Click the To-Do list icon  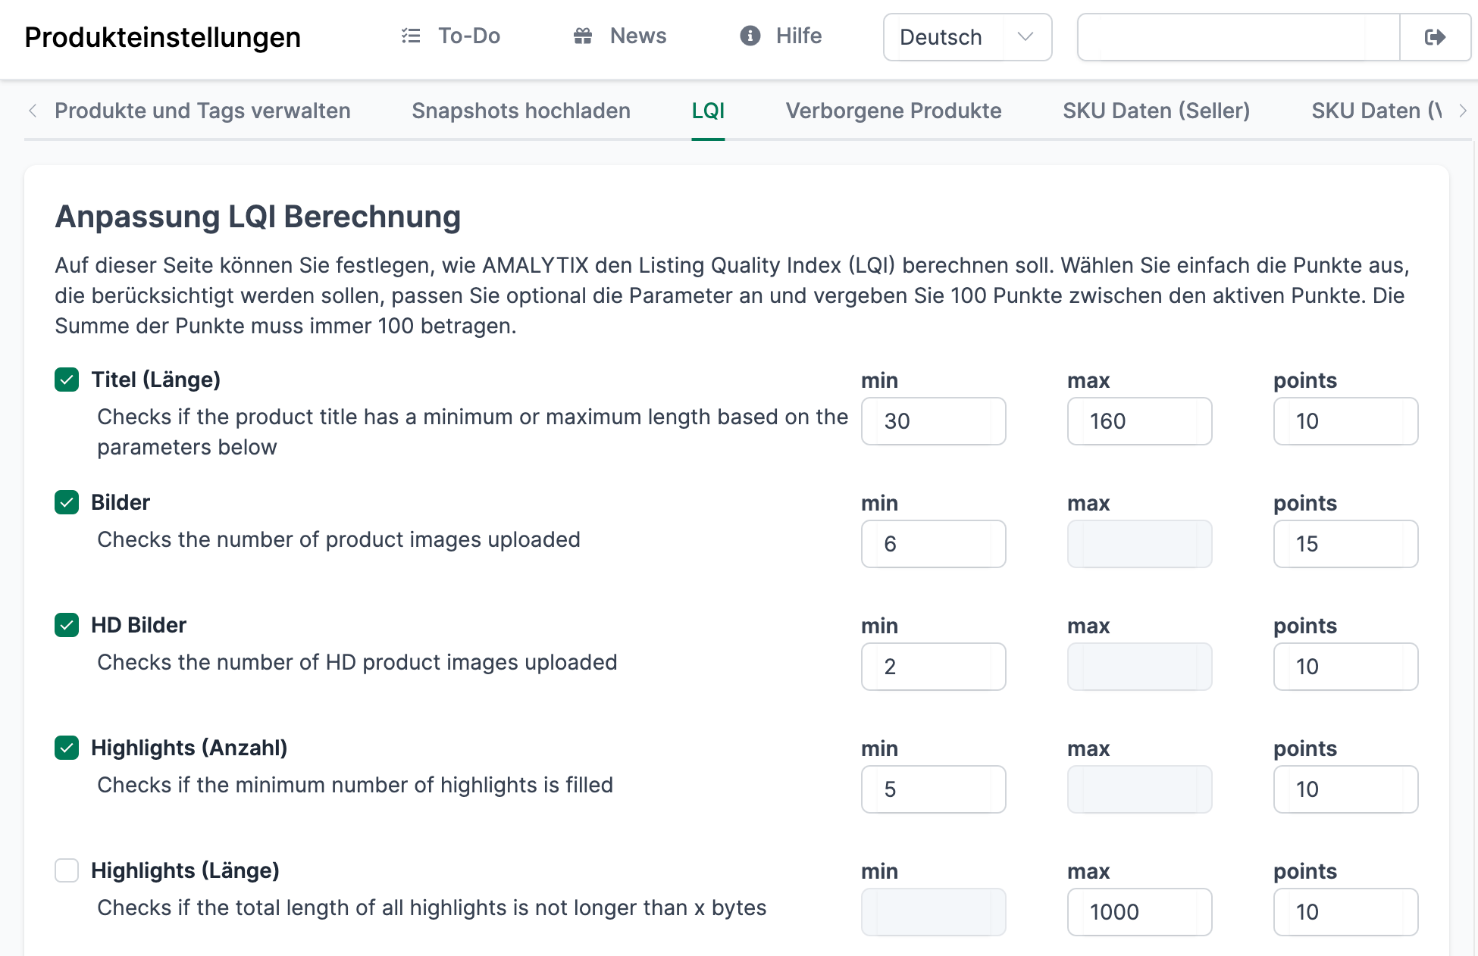coord(411,36)
